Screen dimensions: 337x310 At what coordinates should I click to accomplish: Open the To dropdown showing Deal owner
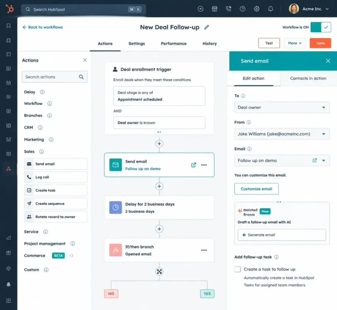[x=282, y=107]
